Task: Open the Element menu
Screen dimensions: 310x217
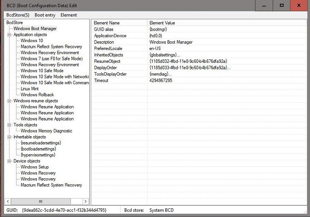Action: (x=69, y=15)
